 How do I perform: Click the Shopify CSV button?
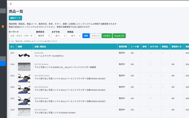click(x=119, y=36)
